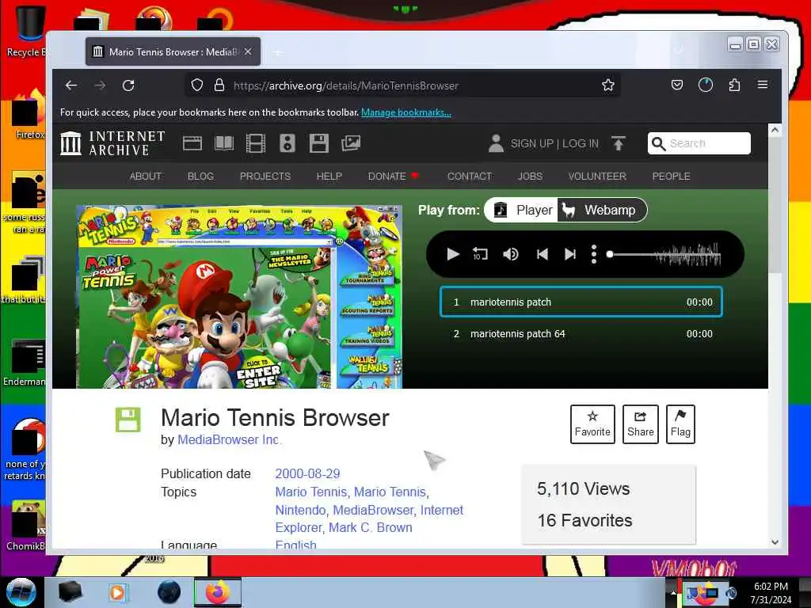Favorite this item with the Favorite button
Image resolution: width=811 pixels, height=608 pixels.
click(x=592, y=424)
